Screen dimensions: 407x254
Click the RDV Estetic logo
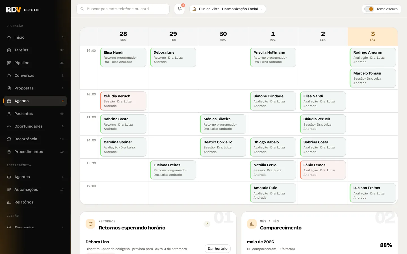tap(23, 10)
